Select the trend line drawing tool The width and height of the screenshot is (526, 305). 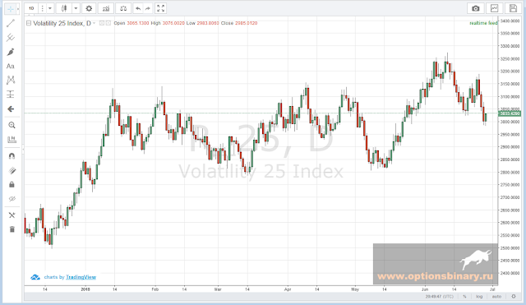coord(11,23)
